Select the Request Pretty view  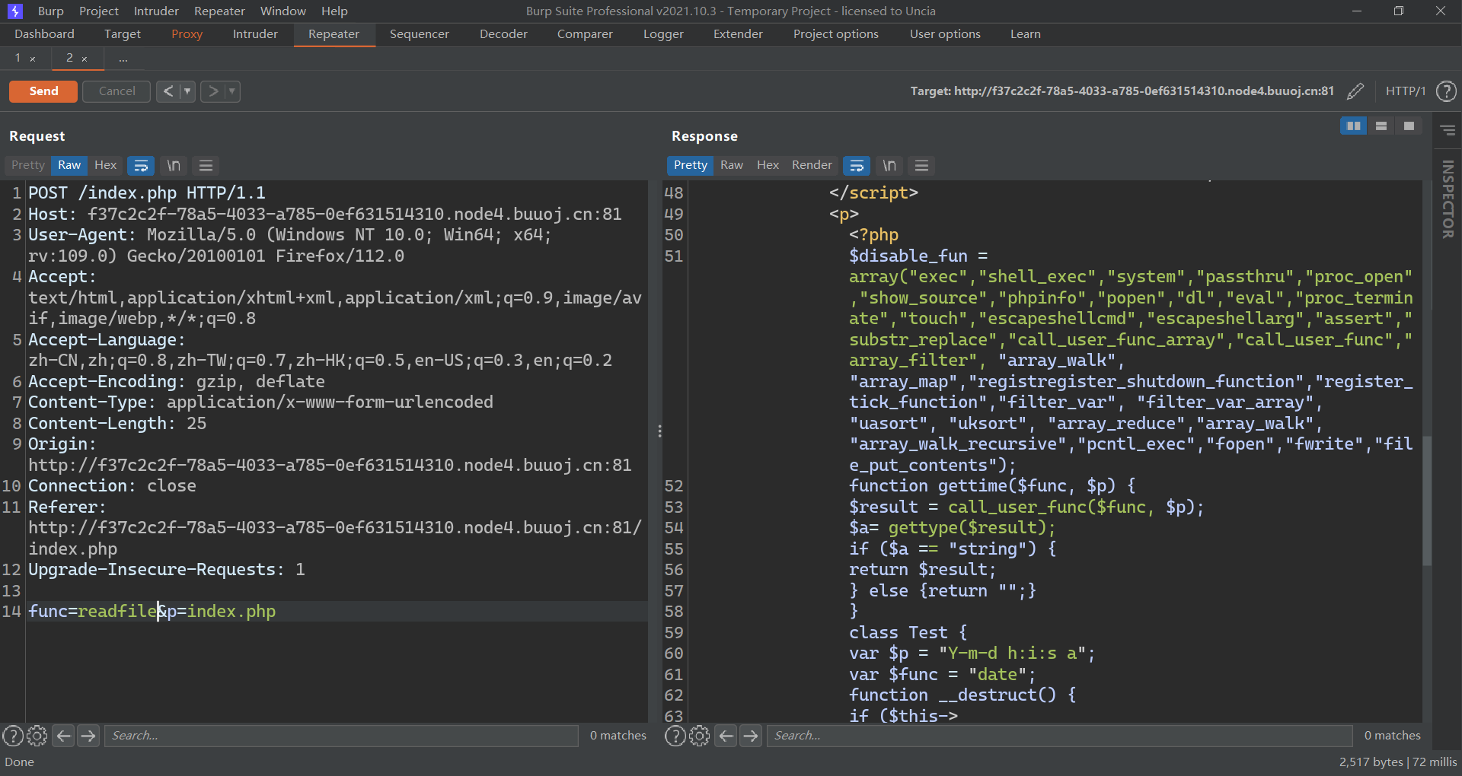[x=28, y=165]
